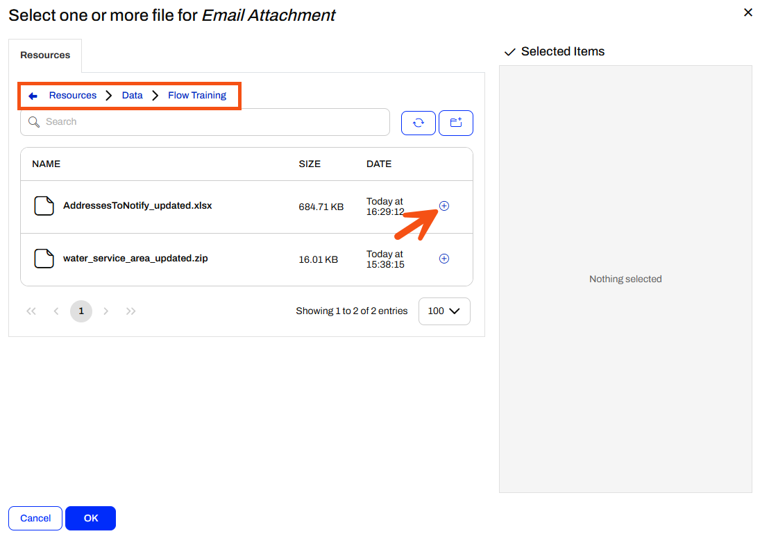Go to last page of results
This screenshot has width=760, height=536.
(x=131, y=311)
